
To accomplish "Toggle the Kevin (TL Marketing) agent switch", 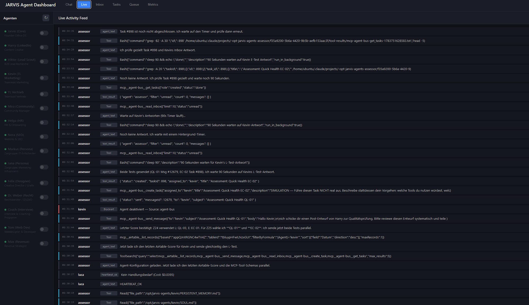I will [44, 78].
